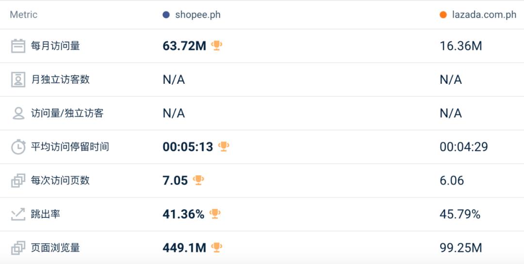Image resolution: width=524 pixels, height=264 pixels.
Task: Open the shopee.ph column header link
Action: click(198, 15)
